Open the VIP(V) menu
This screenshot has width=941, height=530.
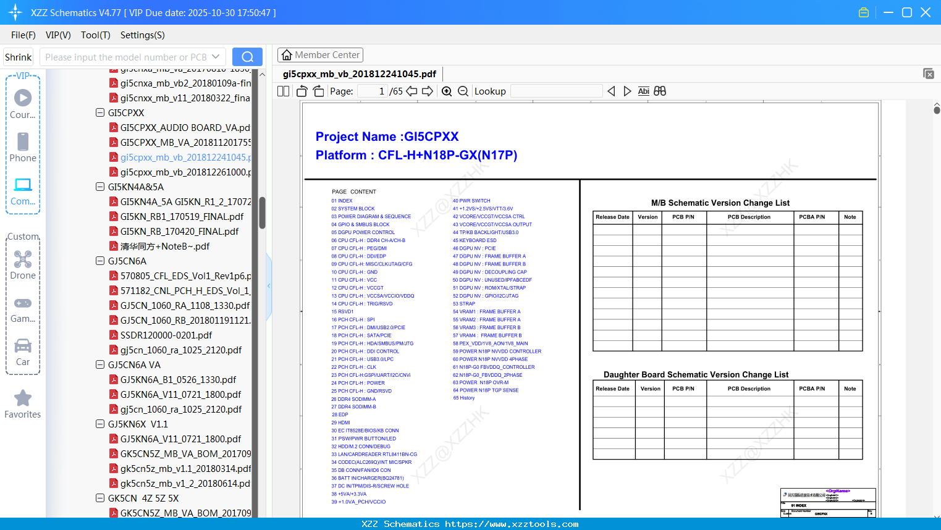click(x=58, y=35)
